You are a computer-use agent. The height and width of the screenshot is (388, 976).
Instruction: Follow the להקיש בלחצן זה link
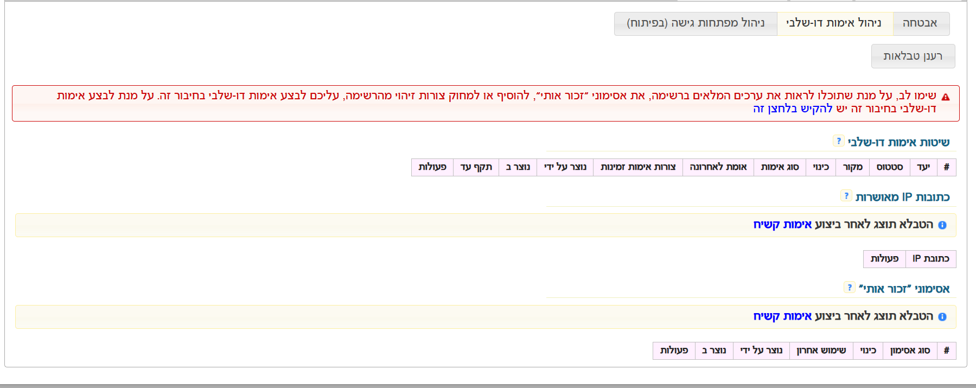click(x=792, y=109)
